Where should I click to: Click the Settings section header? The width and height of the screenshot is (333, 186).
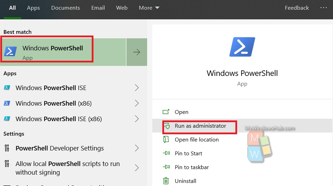click(x=14, y=134)
